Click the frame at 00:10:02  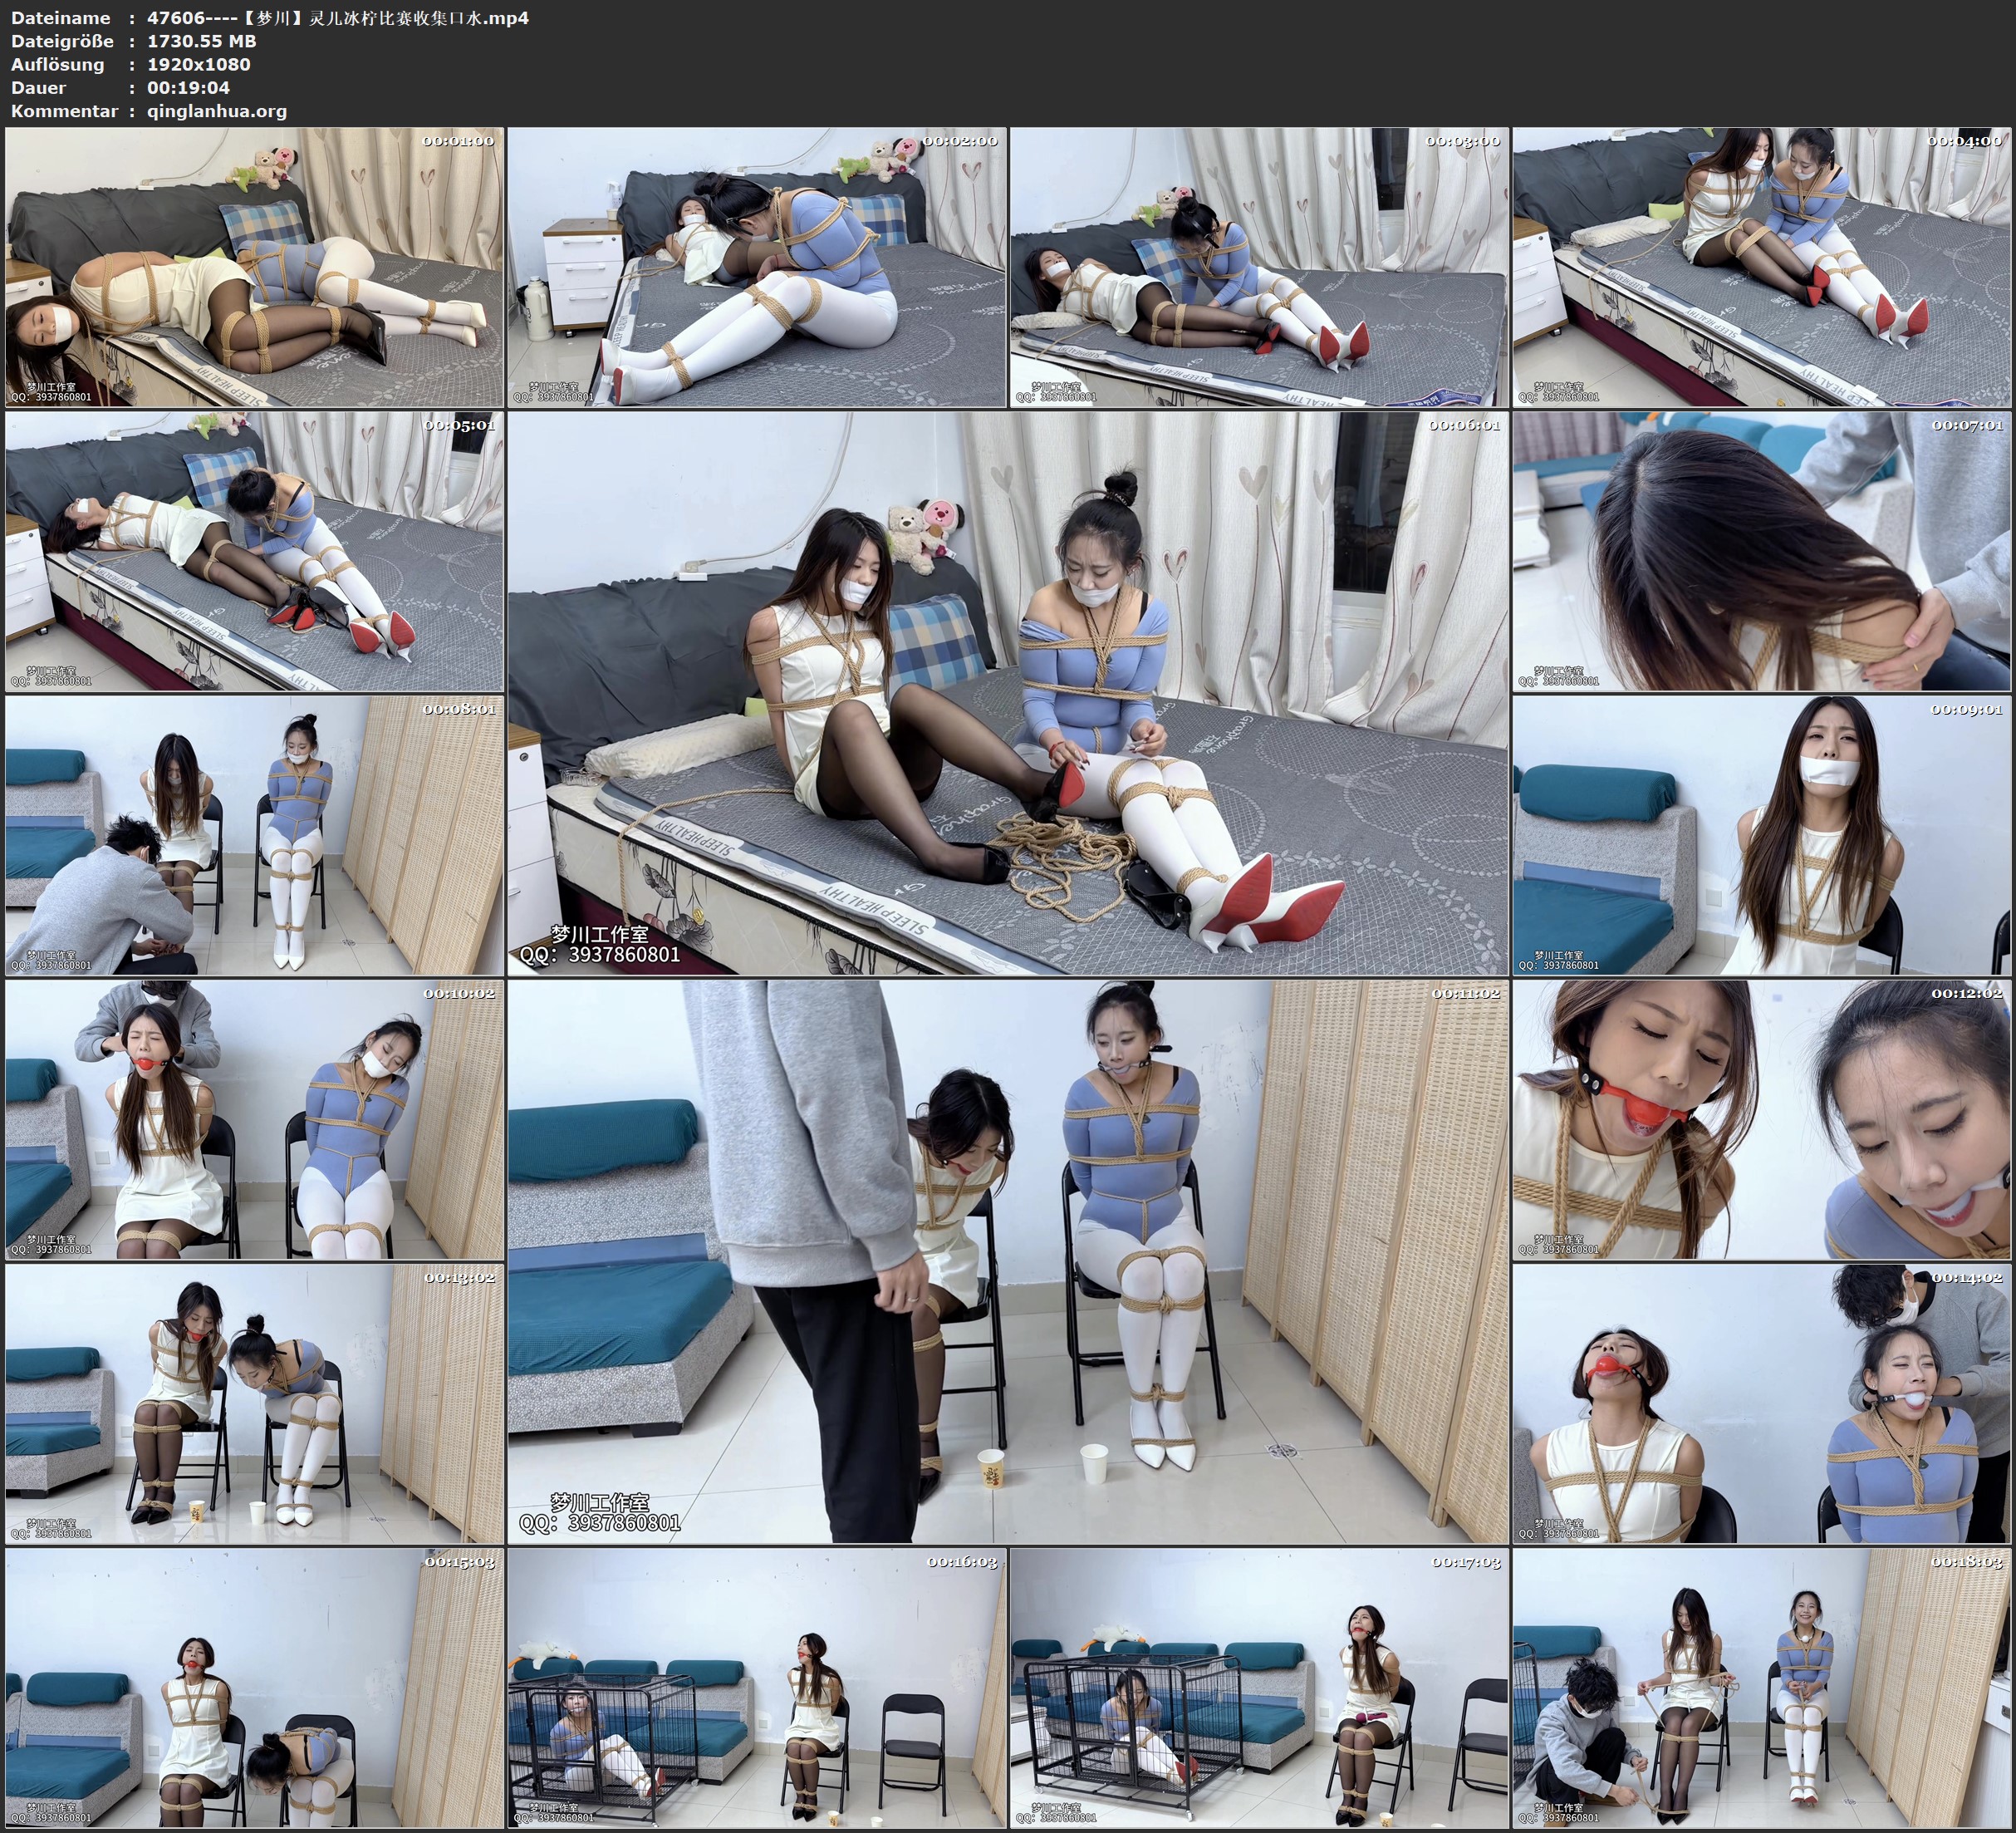254,1119
